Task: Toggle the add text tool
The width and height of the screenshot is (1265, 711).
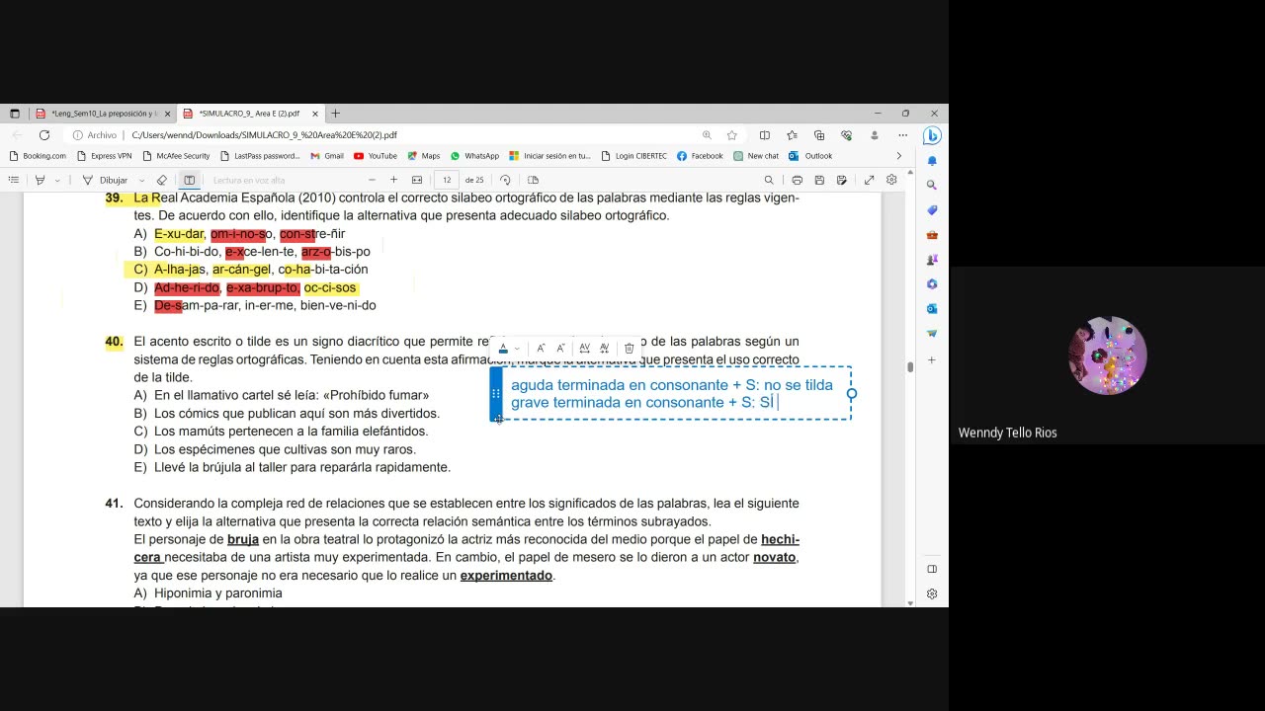Action: point(189,180)
